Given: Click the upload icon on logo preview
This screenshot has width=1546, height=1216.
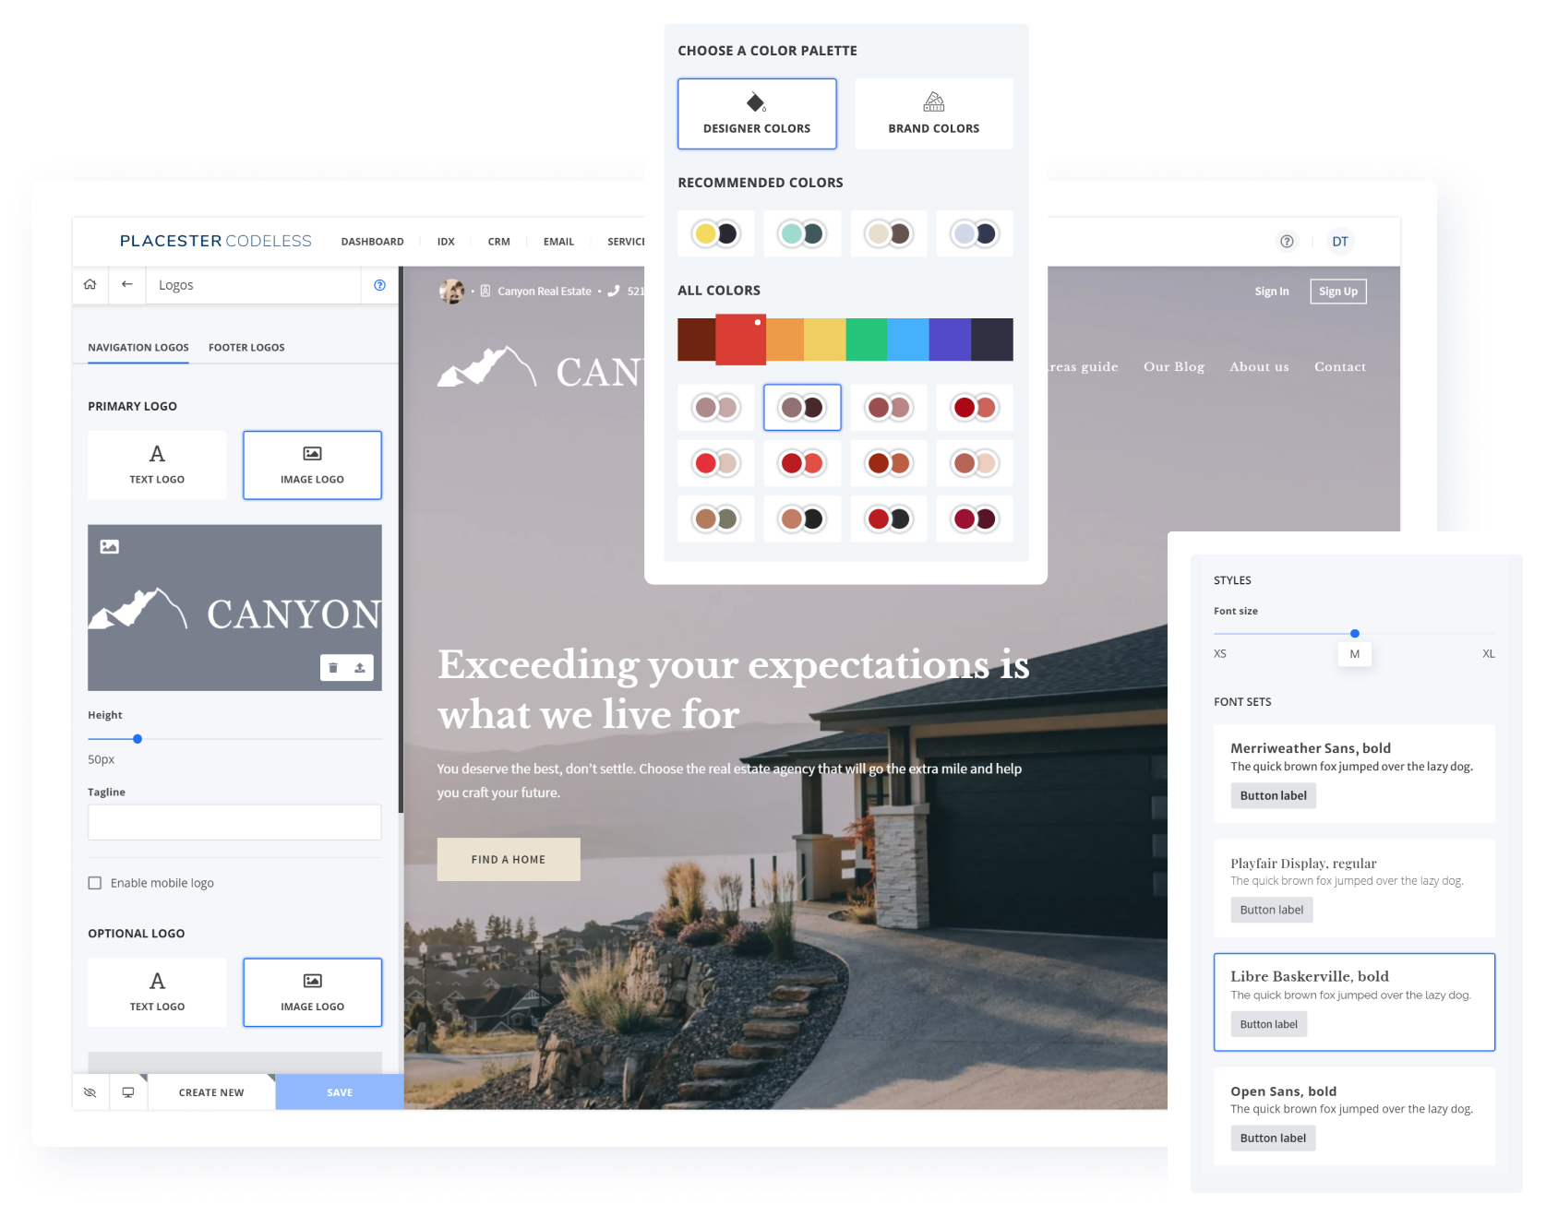Looking at the screenshot, I should point(360,668).
